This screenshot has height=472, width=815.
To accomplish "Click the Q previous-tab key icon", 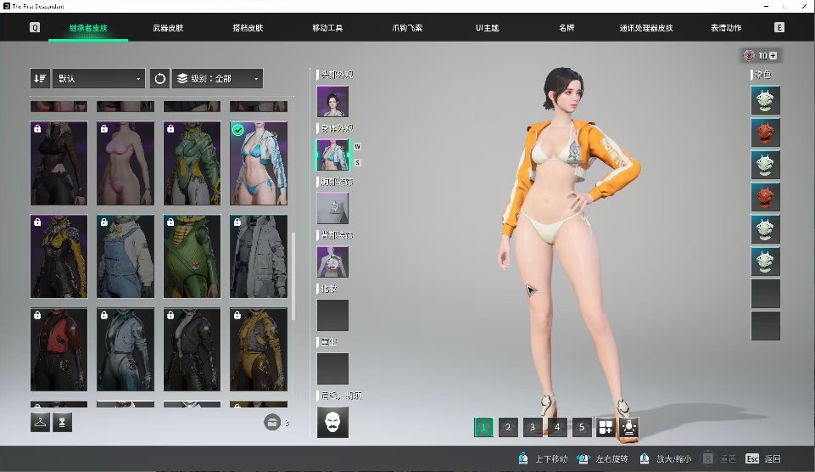I will tap(34, 27).
